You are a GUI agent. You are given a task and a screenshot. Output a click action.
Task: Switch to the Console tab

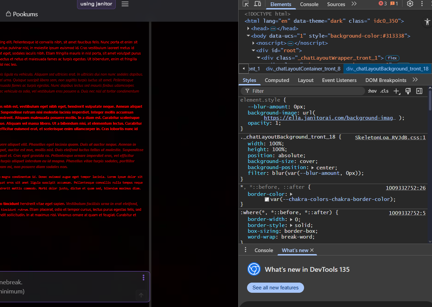click(x=309, y=4)
